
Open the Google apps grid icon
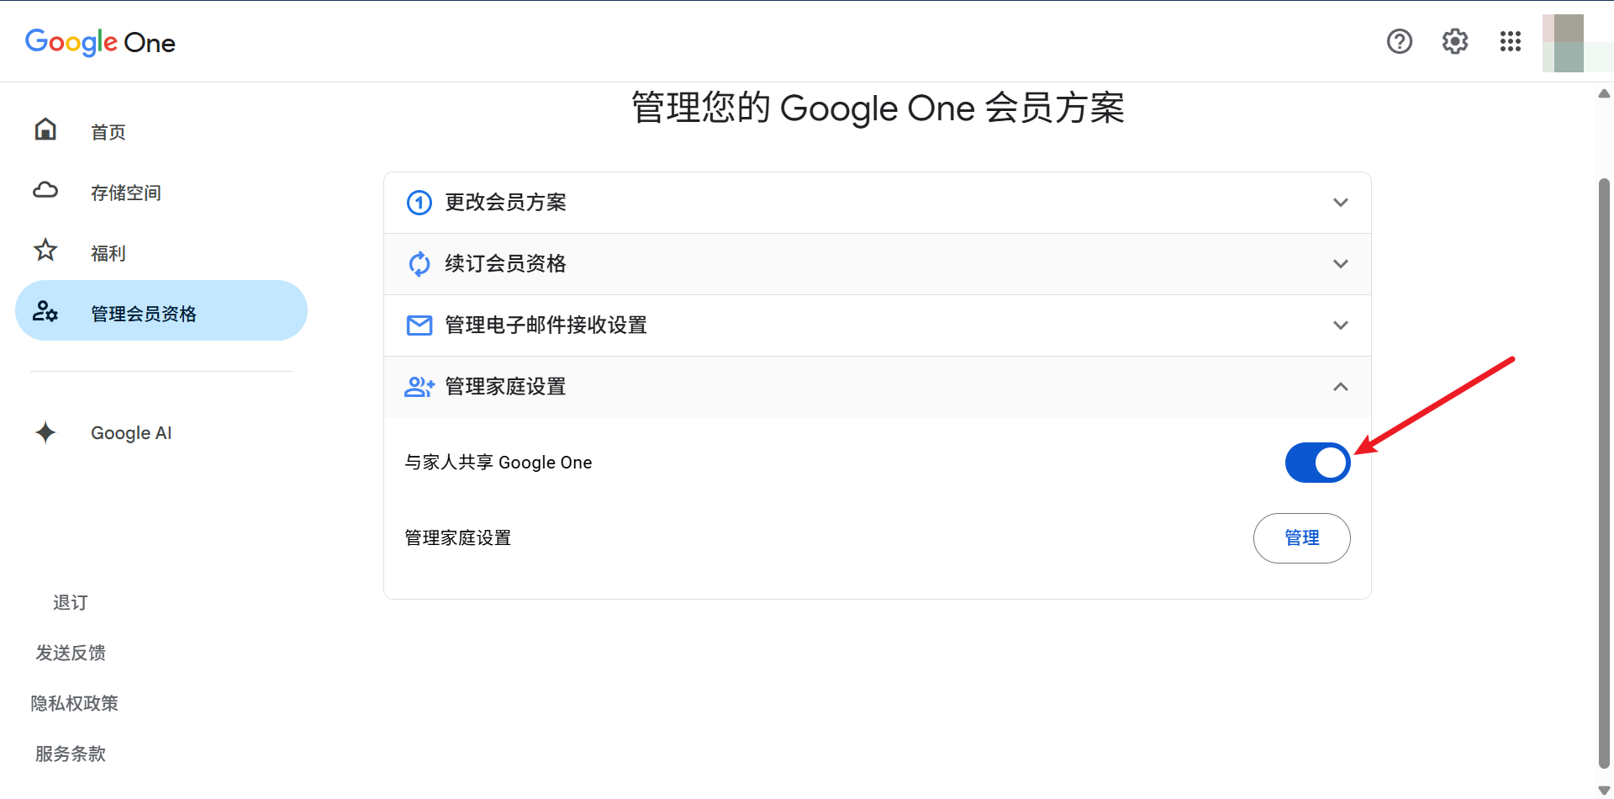[1511, 41]
